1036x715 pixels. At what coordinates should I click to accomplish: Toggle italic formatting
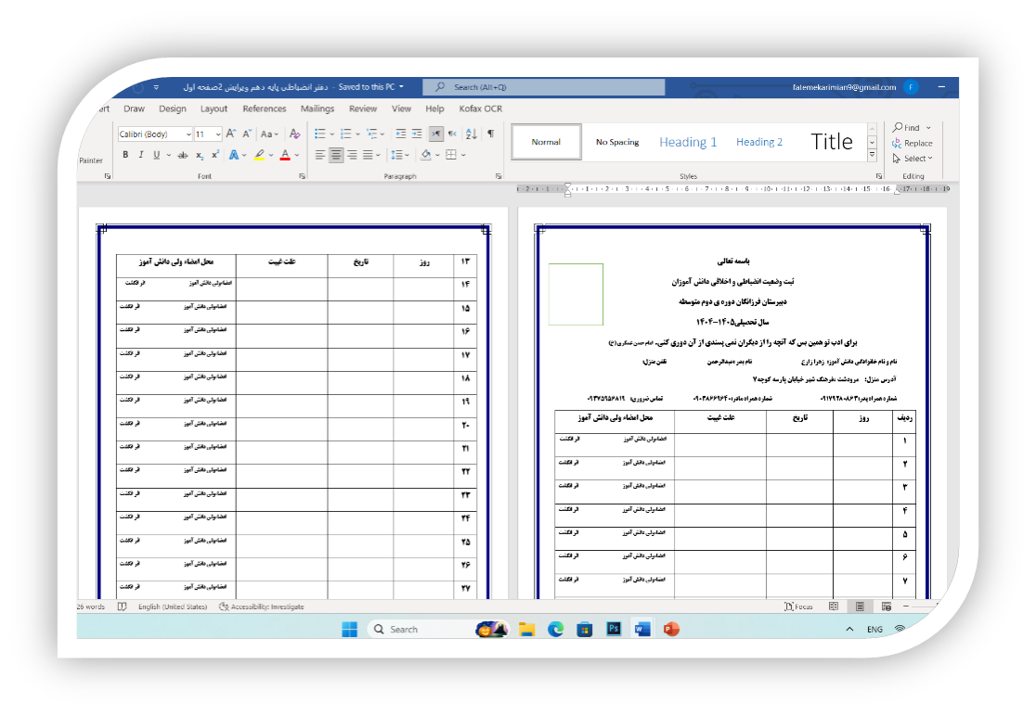pos(140,155)
